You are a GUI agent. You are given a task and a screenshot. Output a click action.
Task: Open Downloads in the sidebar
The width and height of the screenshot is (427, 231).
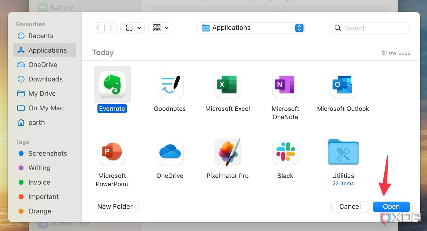click(45, 79)
